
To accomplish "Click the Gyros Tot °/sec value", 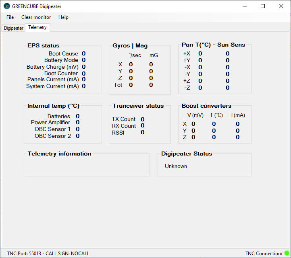I will pyautogui.click(x=131, y=85).
